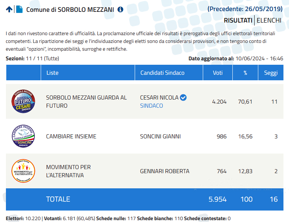Switch to the ELENCHI tab

269,20
